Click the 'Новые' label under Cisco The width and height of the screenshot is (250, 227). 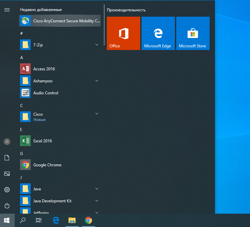(39, 120)
